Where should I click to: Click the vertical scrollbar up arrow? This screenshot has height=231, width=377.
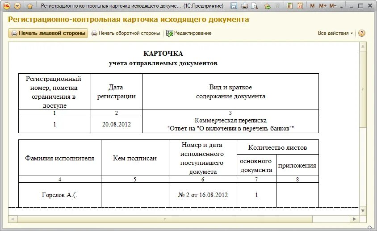[363, 46]
